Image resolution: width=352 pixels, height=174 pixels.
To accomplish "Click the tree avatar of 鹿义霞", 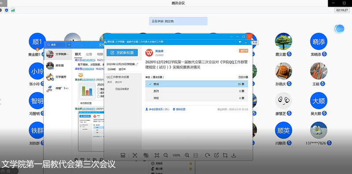I will (284, 41).
